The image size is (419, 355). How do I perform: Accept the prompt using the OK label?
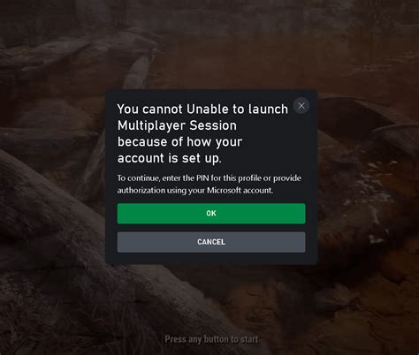(211, 214)
